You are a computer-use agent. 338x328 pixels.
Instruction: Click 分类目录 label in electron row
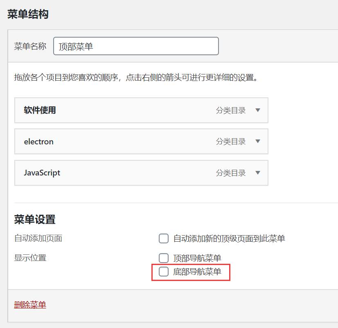coord(231,142)
